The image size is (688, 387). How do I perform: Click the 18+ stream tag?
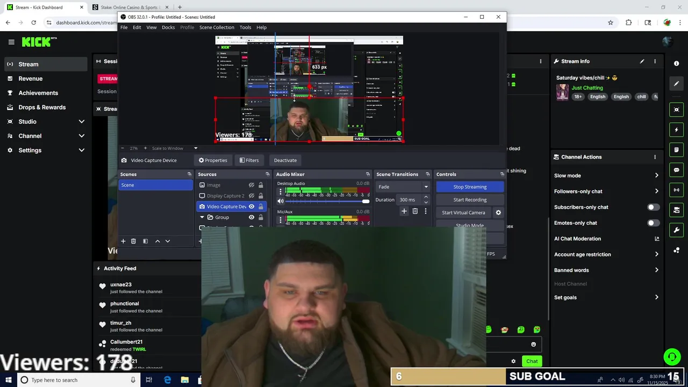(x=578, y=97)
